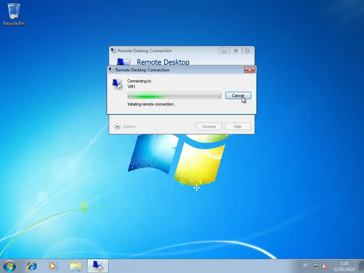Click Show desktop button at taskbar end

[362, 266]
